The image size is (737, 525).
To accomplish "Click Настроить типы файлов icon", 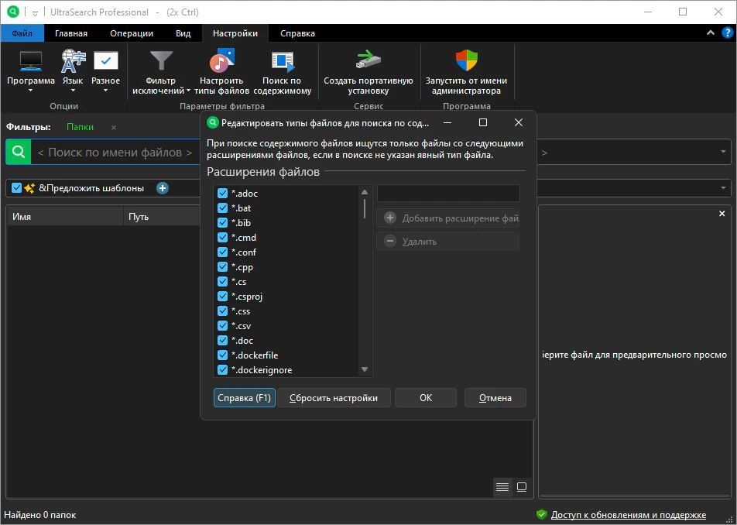I will [x=221, y=62].
